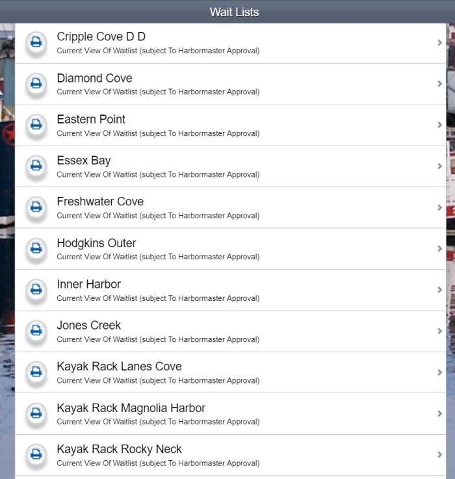Click the printer icon beside Jones Creek
Screen dimensions: 455x479
pyautogui.click(x=36, y=331)
